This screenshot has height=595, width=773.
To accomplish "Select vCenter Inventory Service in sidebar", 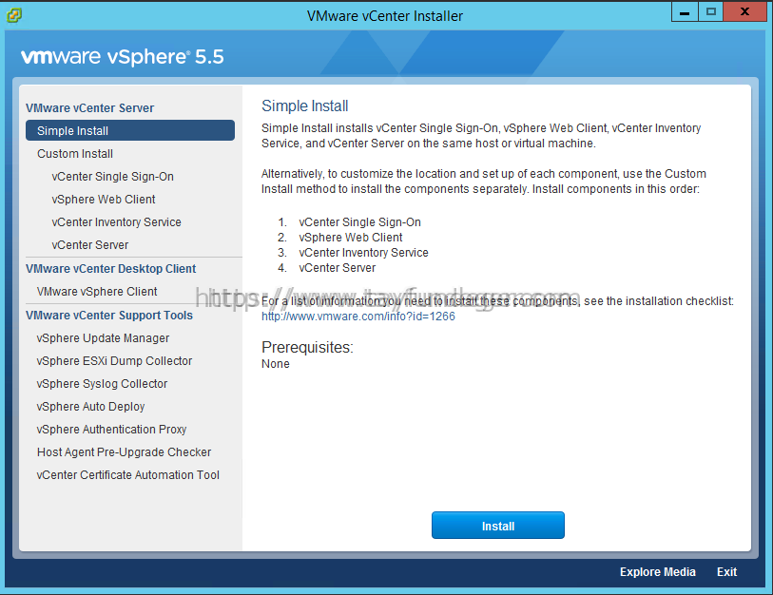I will tap(116, 222).
